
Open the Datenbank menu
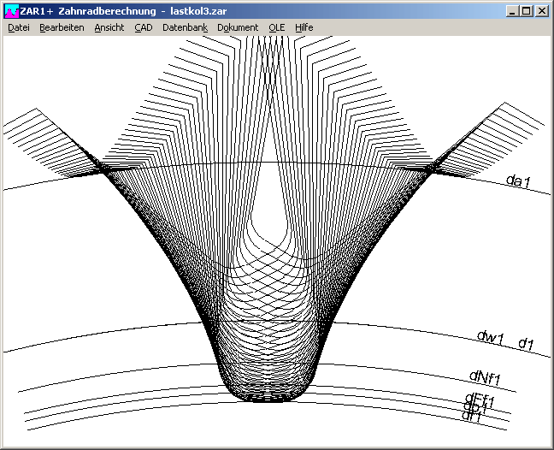[x=185, y=27]
